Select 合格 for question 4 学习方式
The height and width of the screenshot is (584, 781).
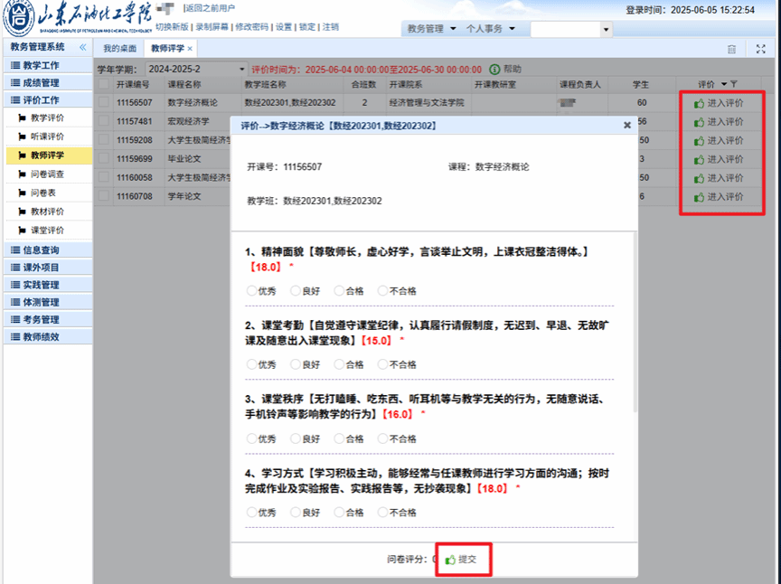pos(339,512)
